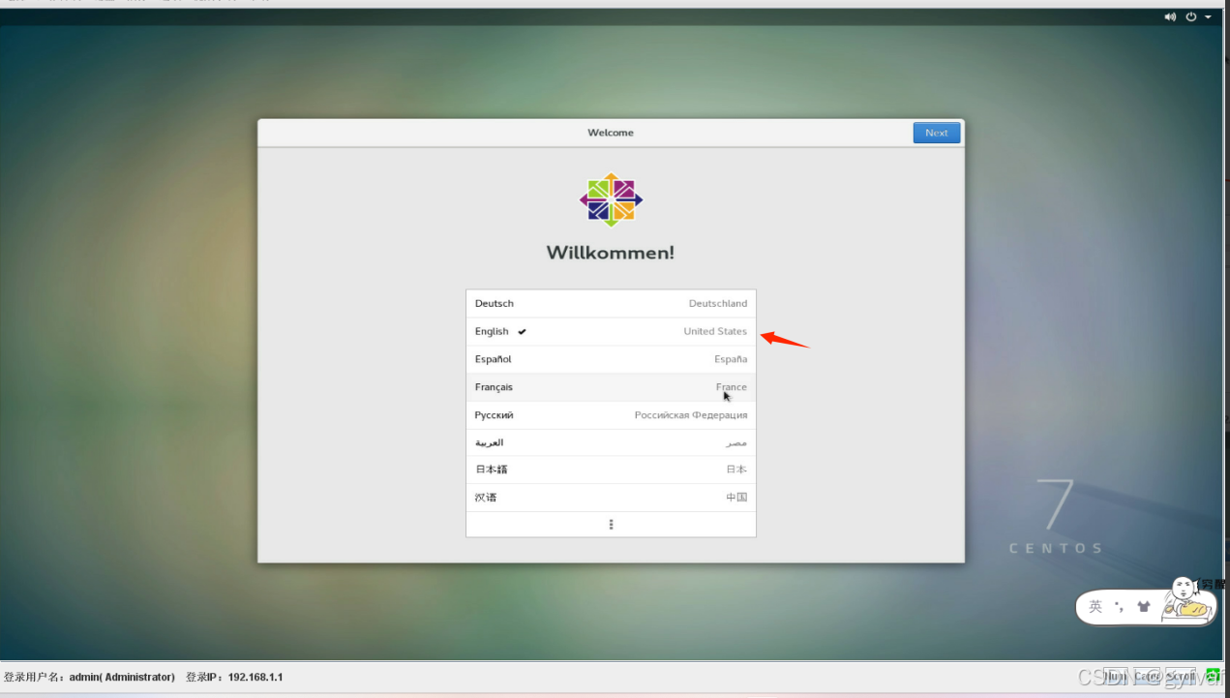Open the IME skin shirt icon
This screenshot has height=698, width=1230.
(1144, 607)
